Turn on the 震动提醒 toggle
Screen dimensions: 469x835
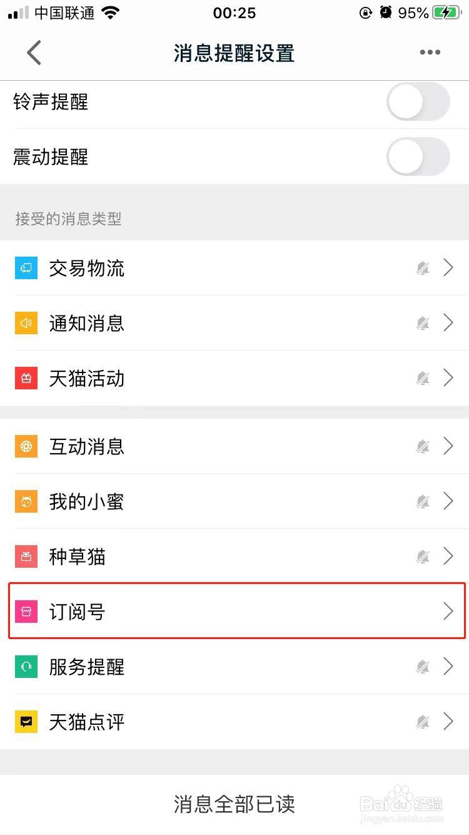click(x=418, y=156)
